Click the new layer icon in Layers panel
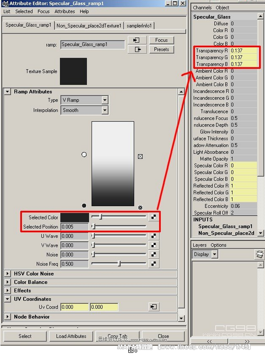The image size is (265, 354). (260, 254)
